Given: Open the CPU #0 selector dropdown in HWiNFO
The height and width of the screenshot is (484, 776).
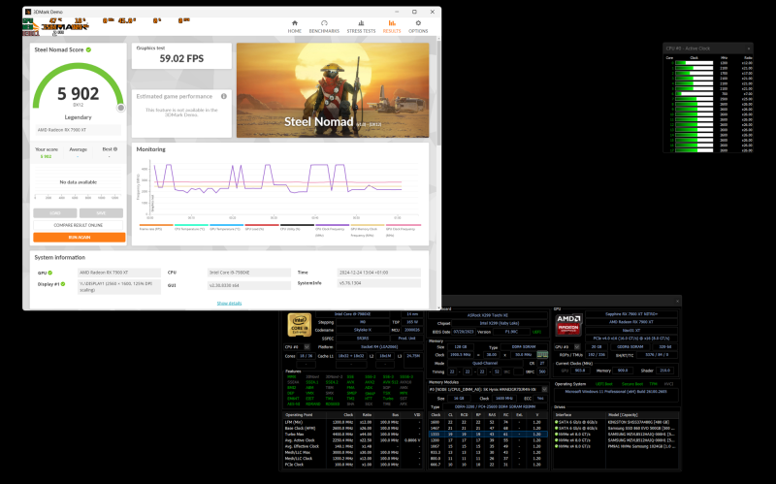Looking at the screenshot, I should point(307,347).
